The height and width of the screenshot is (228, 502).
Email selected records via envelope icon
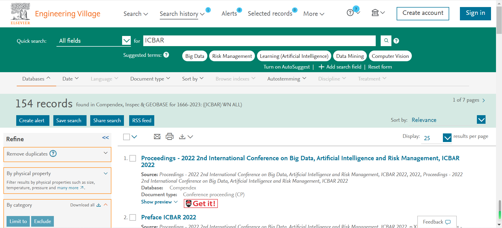157,137
